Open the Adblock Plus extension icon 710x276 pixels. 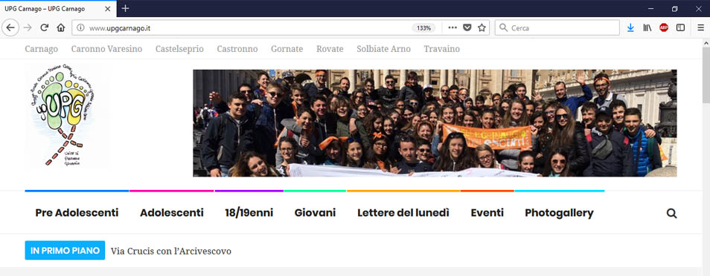pyautogui.click(x=664, y=27)
